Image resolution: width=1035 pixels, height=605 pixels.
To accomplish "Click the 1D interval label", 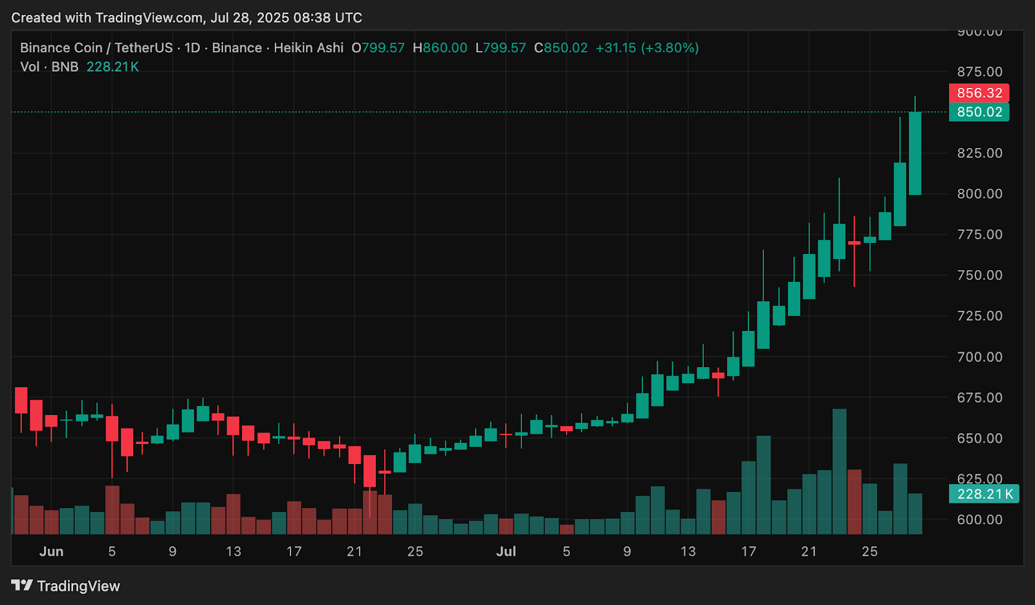I will tap(192, 48).
